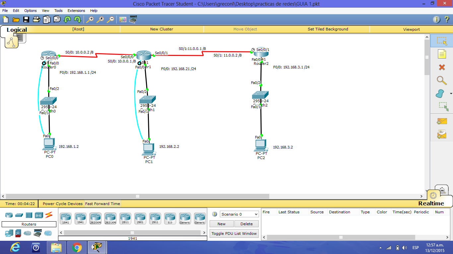Create a New scenario

click(221, 224)
